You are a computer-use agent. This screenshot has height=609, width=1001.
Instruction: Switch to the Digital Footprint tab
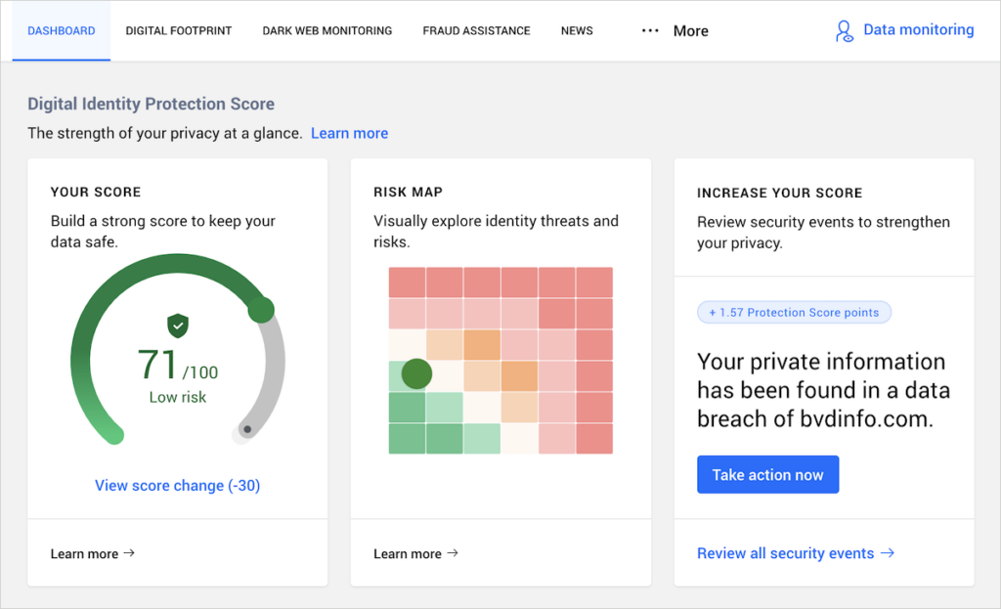pos(178,30)
